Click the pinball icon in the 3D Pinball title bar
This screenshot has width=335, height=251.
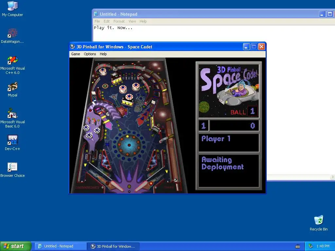[x=73, y=46]
